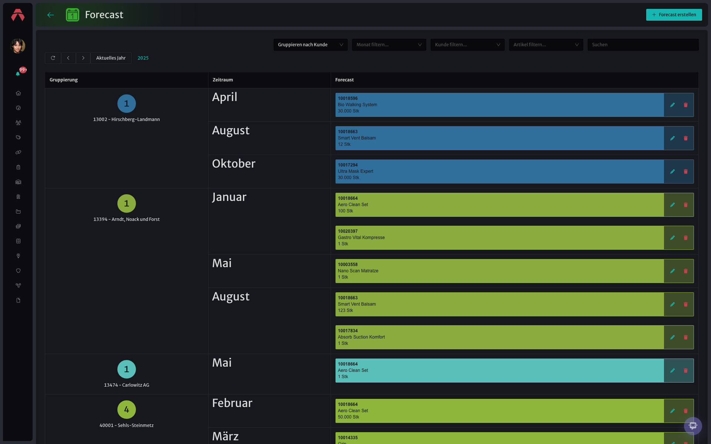This screenshot has width=711, height=444.
Task: Edit the Gastro Vital Kompresse forecast
Action: (672, 238)
